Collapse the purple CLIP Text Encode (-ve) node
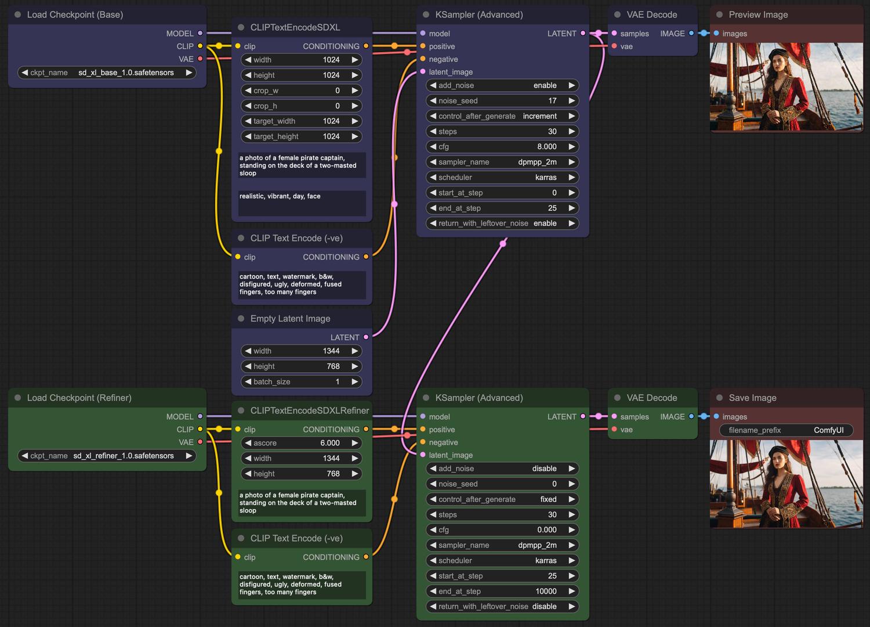 click(241, 238)
